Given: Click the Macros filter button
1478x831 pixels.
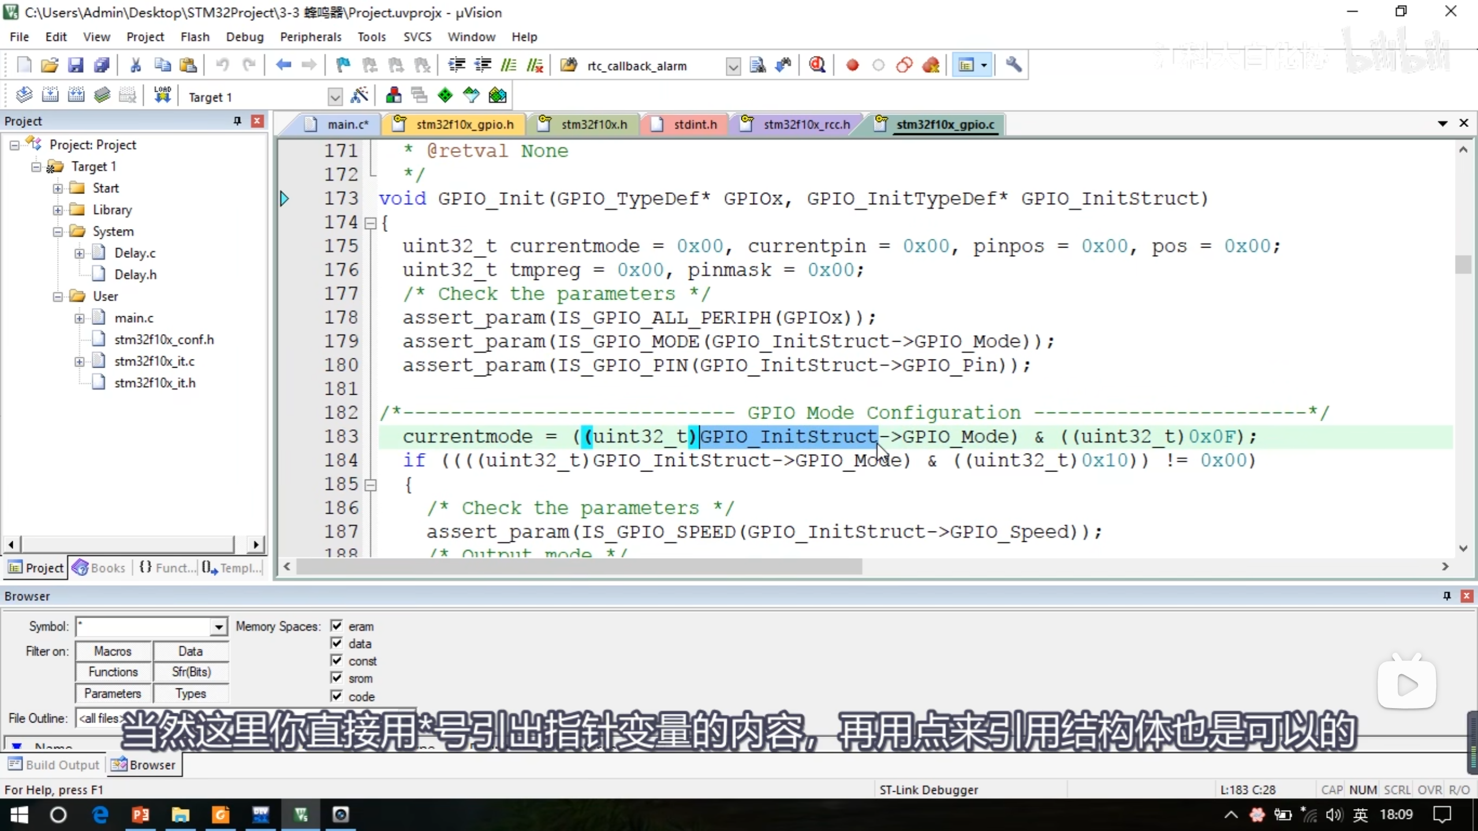Looking at the screenshot, I should (x=113, y=651).
